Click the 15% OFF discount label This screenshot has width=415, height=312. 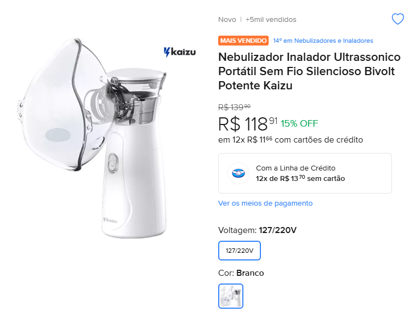click(x=299, y=123)
